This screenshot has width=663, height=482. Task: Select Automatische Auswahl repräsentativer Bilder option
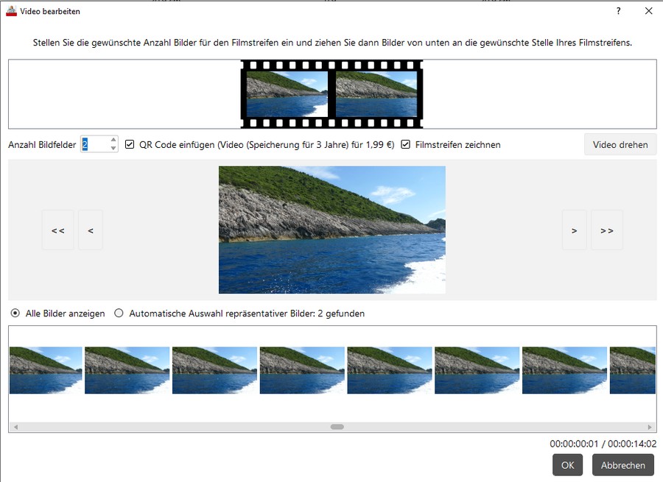pyautogui.click(x=119, y=313)
